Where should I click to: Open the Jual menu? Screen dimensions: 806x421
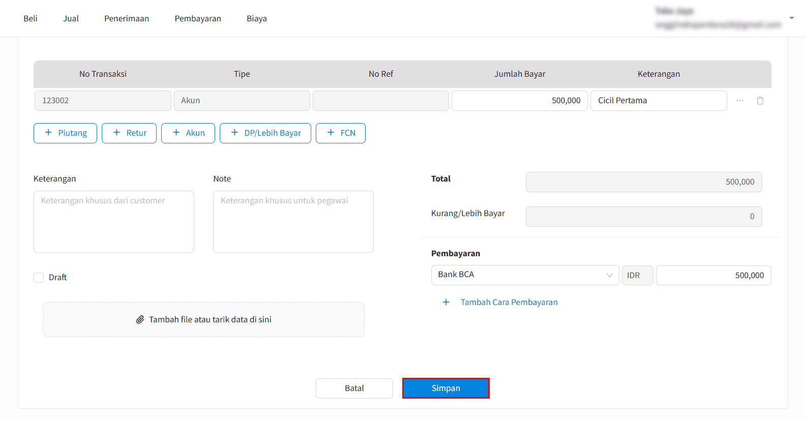coord(71,18)
